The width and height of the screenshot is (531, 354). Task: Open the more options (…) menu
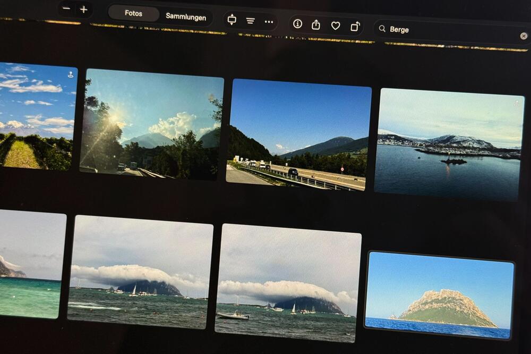[x=268, y=21]
